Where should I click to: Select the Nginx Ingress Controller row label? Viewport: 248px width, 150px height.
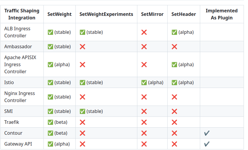20,97
